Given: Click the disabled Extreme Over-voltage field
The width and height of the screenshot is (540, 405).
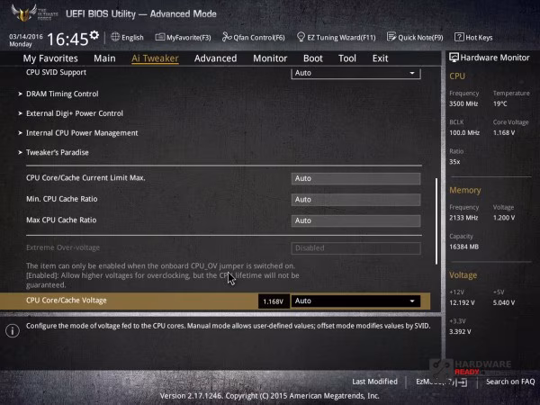Looking at the screenshot, I should [355, 248].
